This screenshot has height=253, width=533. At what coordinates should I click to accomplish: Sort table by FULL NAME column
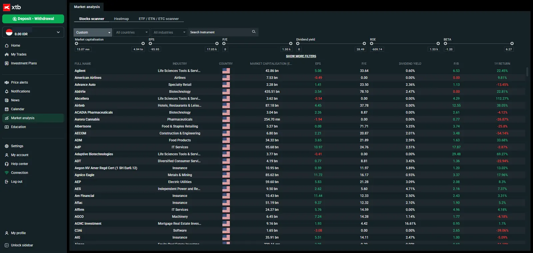83,64
